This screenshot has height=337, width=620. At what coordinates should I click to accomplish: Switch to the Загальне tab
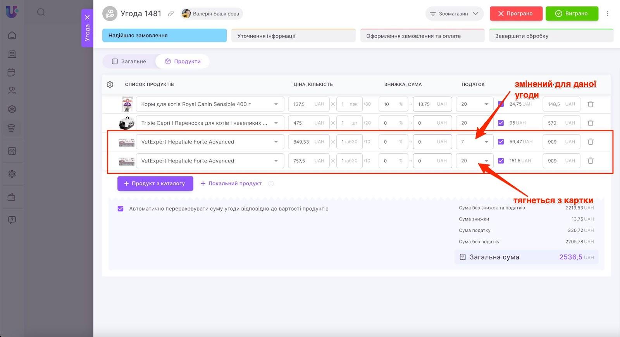(129, 62)
